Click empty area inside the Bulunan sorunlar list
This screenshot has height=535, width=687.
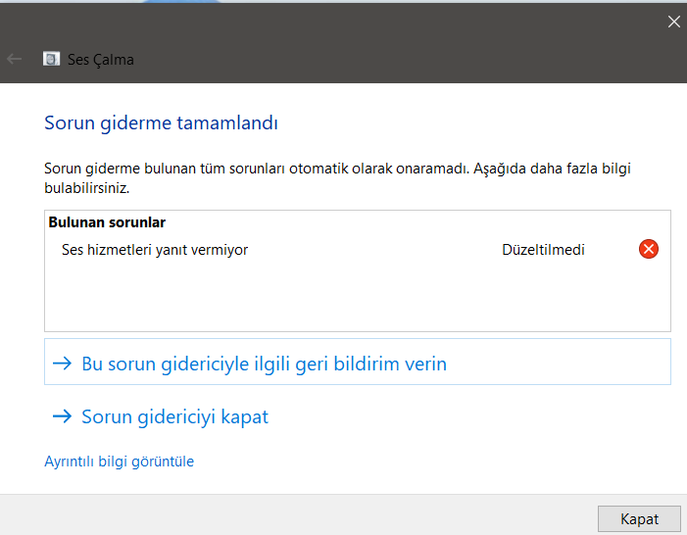pos(353,299)
